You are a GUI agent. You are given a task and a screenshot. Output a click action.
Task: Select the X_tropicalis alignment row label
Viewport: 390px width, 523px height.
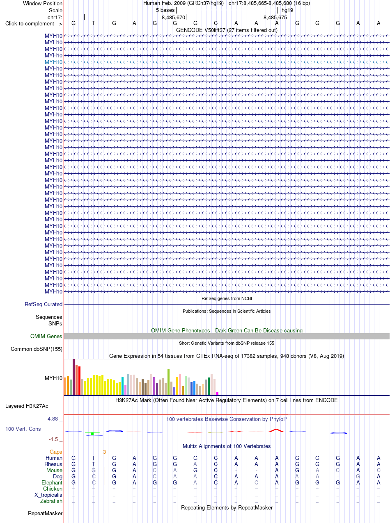point(48,495)
